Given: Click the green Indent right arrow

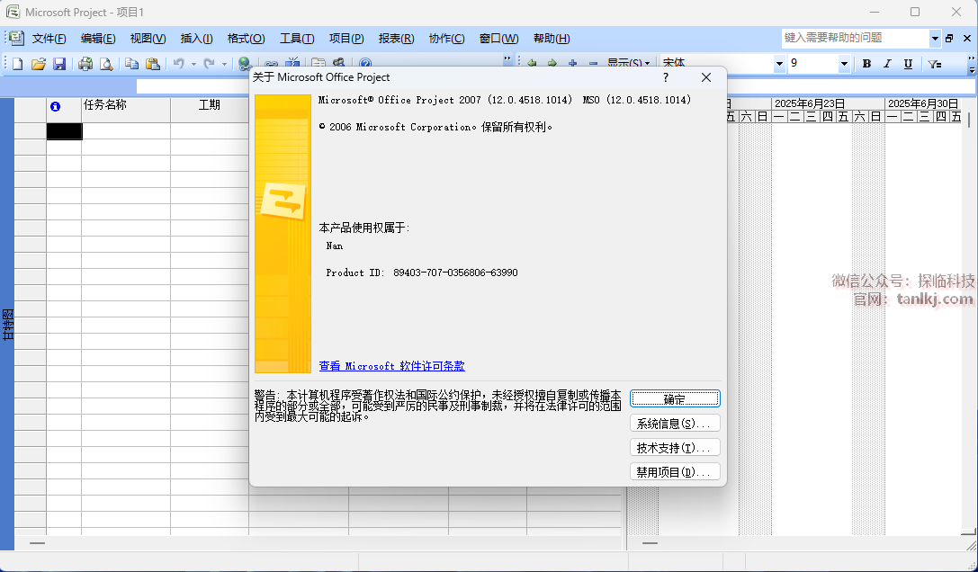Looking at the screenshot, I should (x=552, y=64).
